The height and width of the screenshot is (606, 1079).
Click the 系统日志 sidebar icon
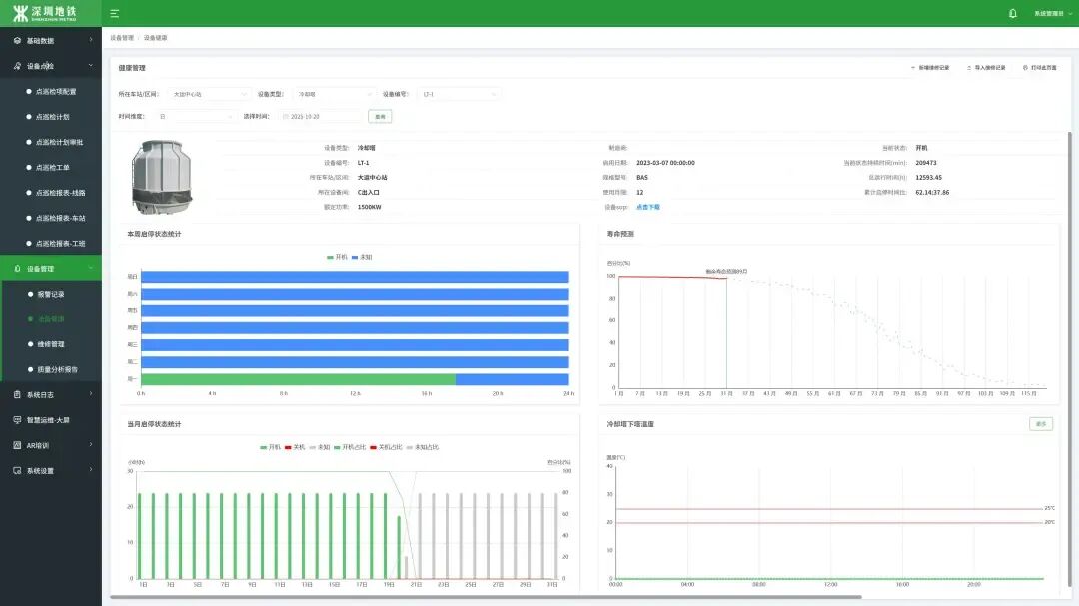coord(17,395)
